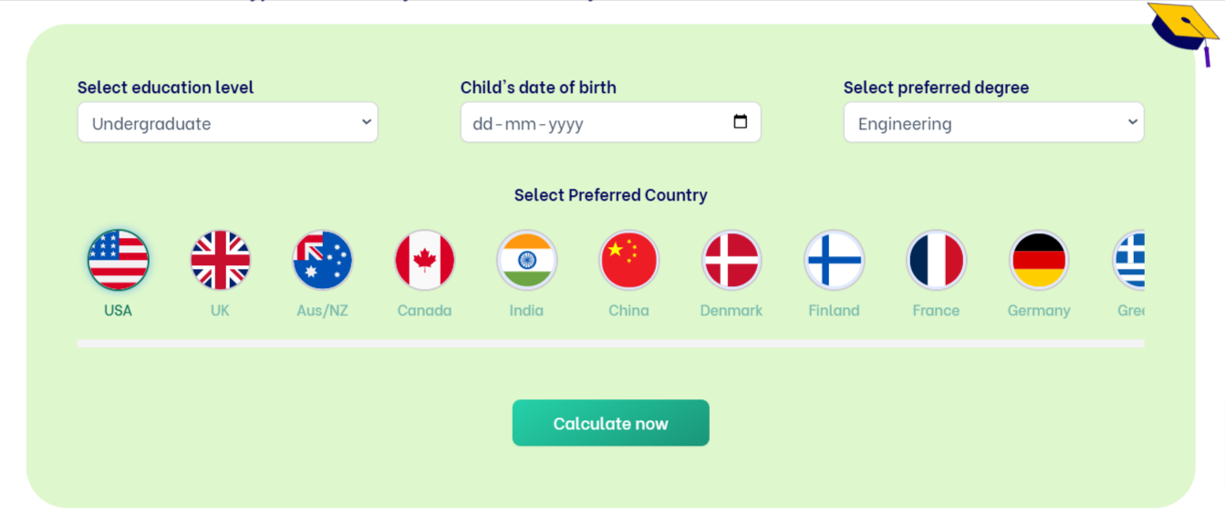Pick the Aus/NZ flag icon
The width and height of the screenshot is (1225, 515).
click(322, 261)
